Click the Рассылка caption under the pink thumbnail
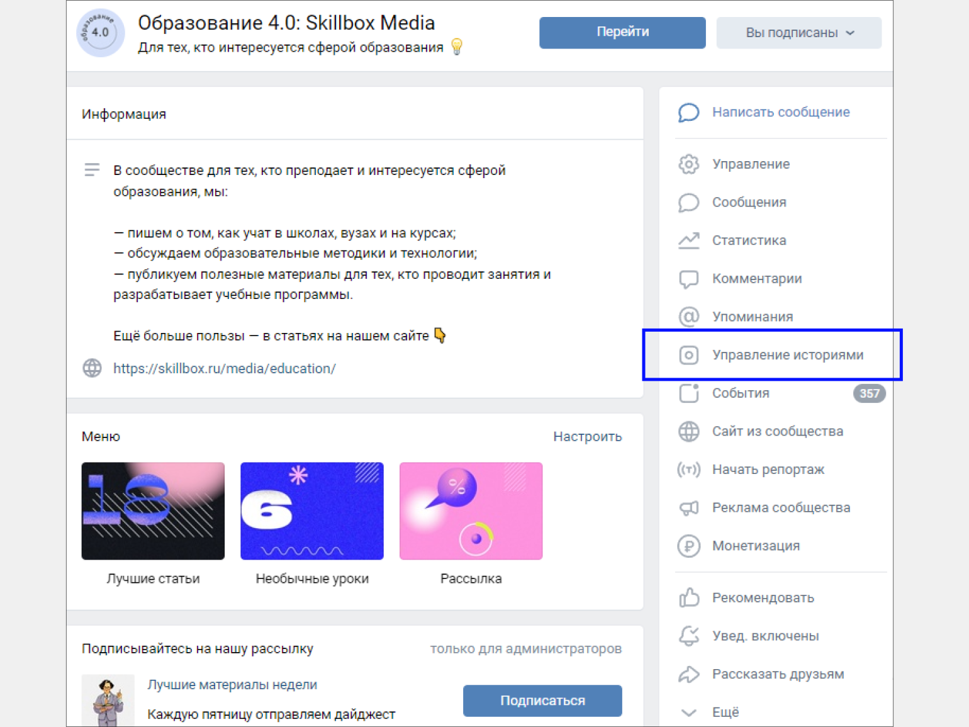Screen dimensions: 969x727 point(471,578)
